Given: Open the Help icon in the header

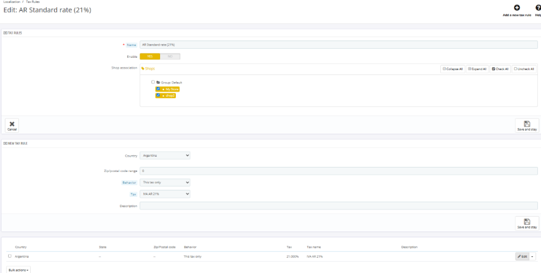Looking at the screenshot, I should click(538, 8).
